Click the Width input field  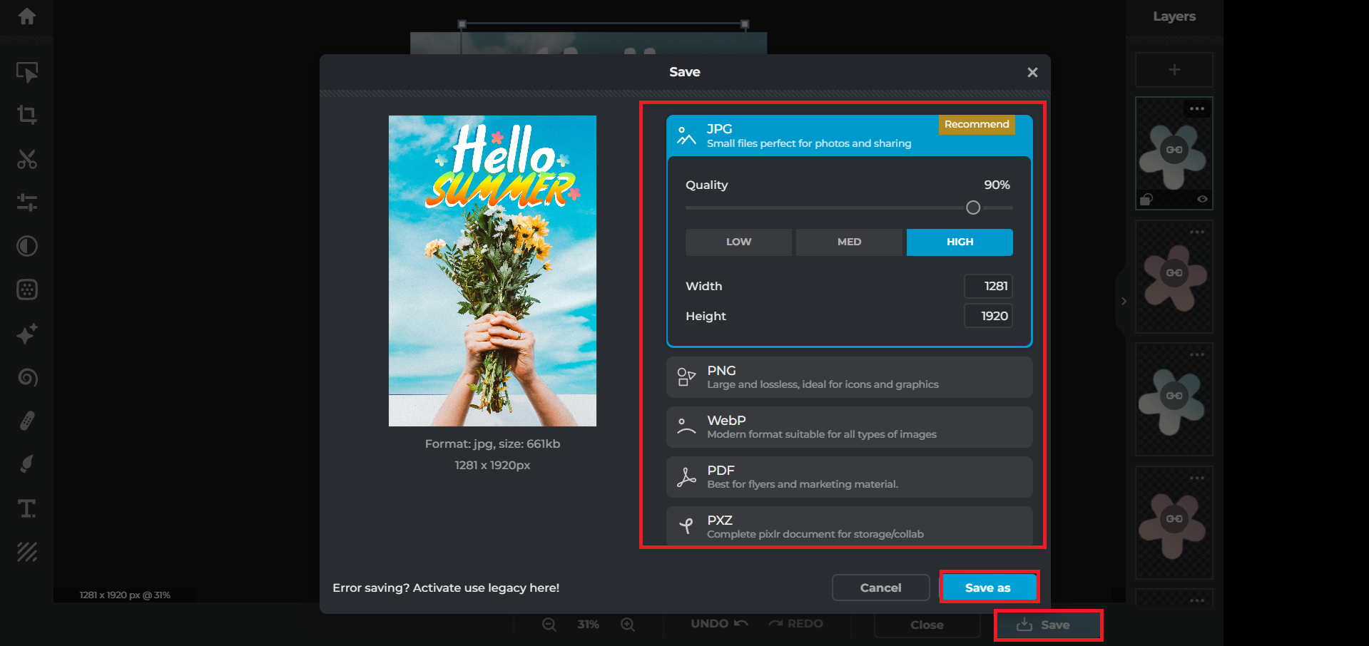tap(988, 286)
